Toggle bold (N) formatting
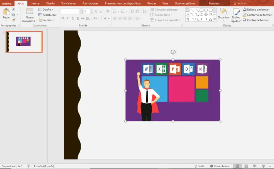 [x=63, y=18]
